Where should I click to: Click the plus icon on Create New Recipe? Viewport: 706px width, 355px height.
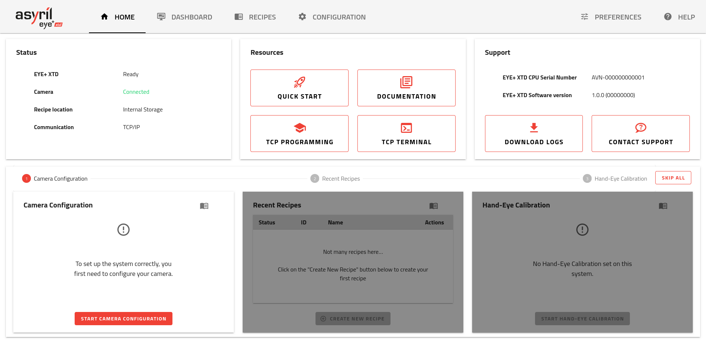point(323,319)
